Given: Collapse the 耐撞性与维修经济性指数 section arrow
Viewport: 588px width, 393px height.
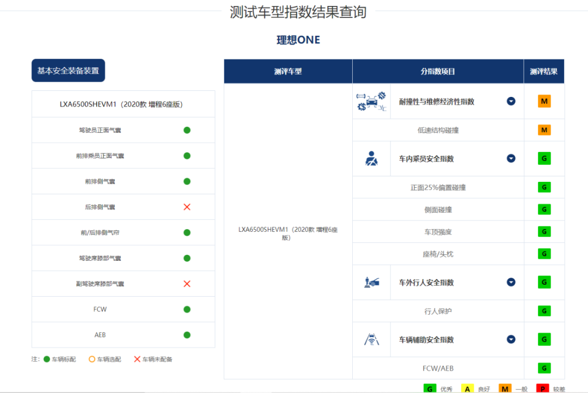Looking at the screenshot, I should click(x=511, y=101).
